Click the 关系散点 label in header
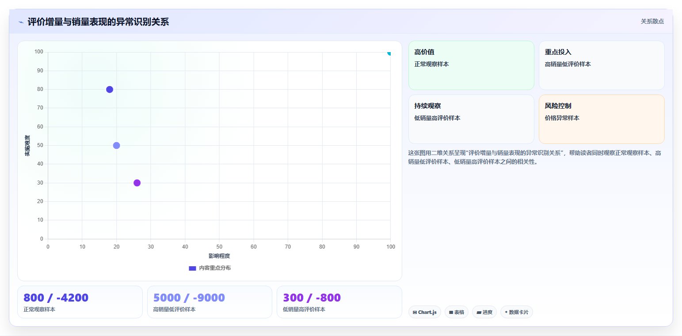The height and width of the screenshot is (336, 682). [652, 21]
